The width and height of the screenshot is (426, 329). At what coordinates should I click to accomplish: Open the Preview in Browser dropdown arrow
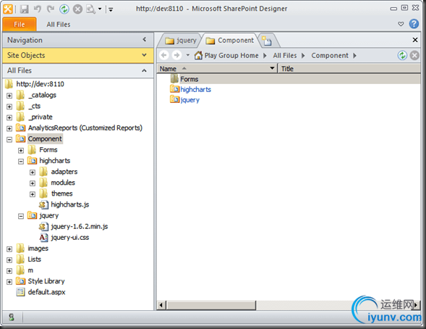(x=100, y=9)
